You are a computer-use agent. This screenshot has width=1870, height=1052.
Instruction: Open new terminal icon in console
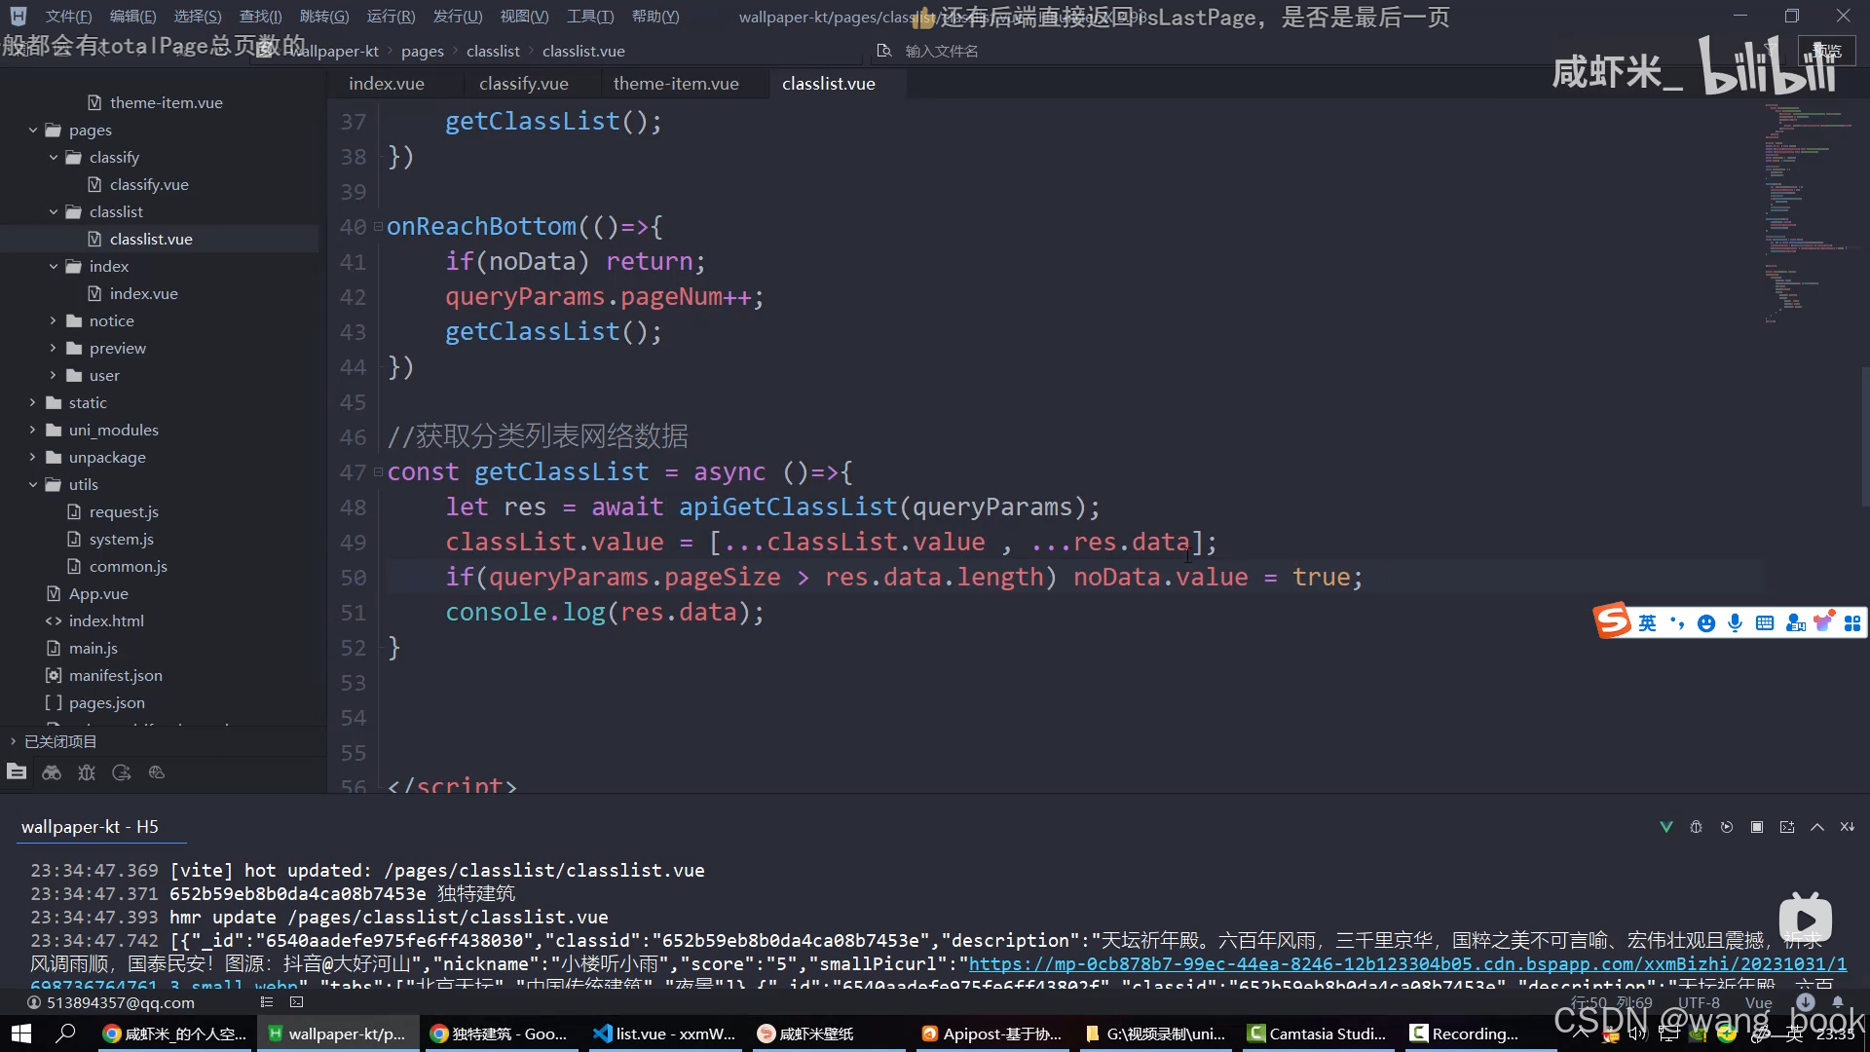[1787, 827]
